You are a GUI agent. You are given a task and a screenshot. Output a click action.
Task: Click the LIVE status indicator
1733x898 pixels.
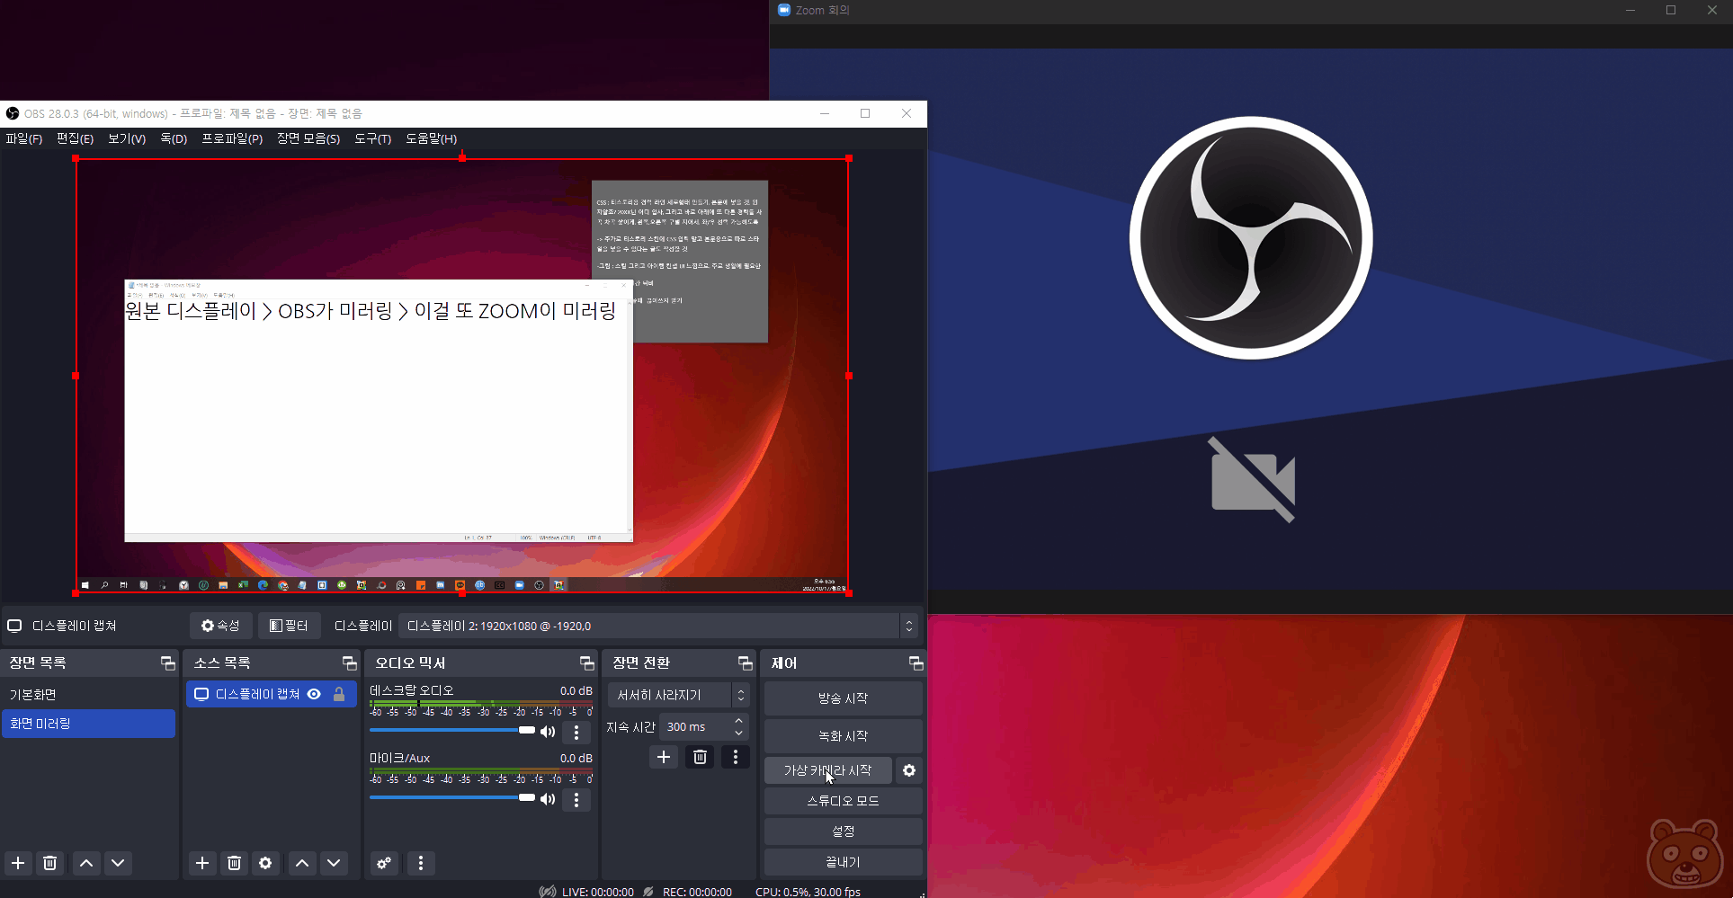[587, 892]
